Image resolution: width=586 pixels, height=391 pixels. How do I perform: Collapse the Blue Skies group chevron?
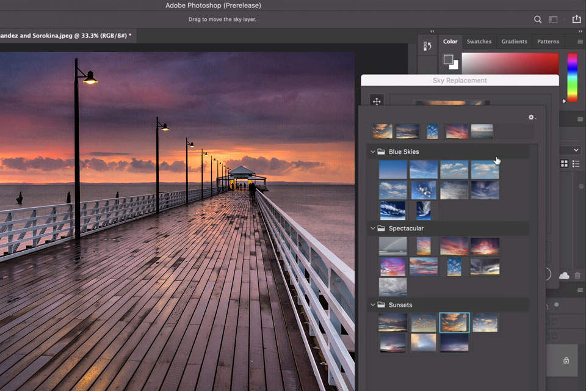point(372,152)
